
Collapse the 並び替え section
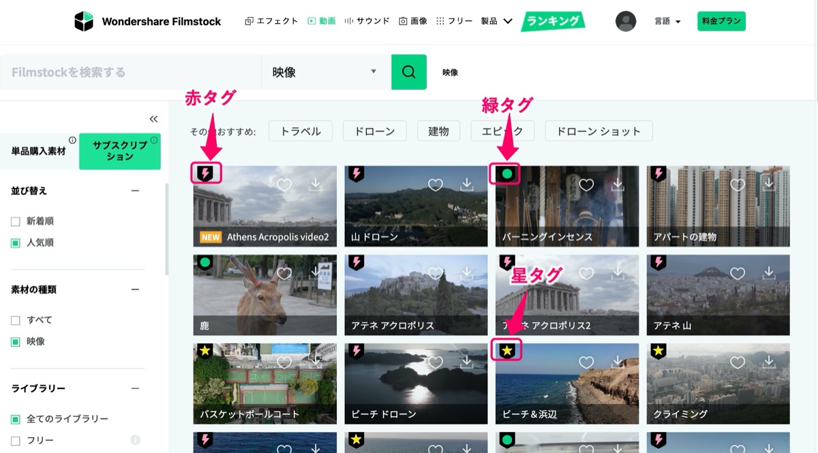135,191
